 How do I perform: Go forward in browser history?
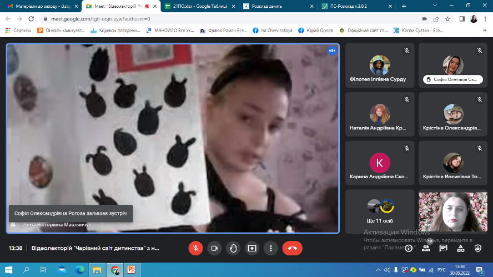point(19,19)
